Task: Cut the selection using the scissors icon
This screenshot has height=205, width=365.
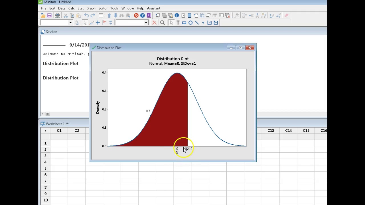Action: coord(66,15)
